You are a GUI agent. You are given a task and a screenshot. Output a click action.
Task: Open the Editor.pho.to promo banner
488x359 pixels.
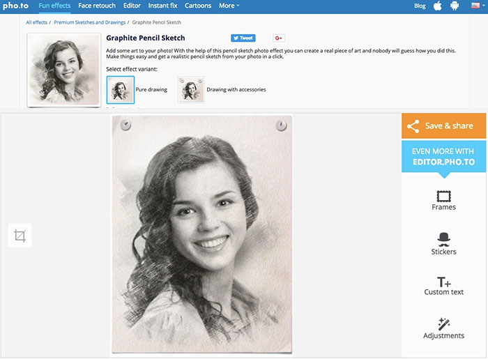point(443,156)
